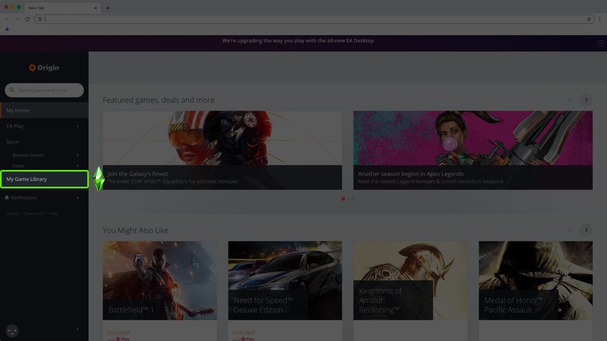Open My Game Library
The height and width of the screenshot is (341, 607).
coord(44,179)
